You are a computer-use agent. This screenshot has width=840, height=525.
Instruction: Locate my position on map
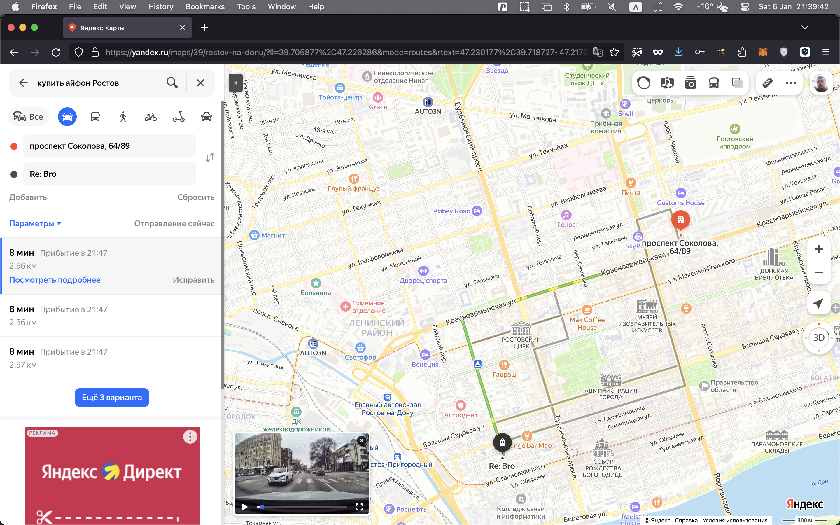(x=819, y=303)
